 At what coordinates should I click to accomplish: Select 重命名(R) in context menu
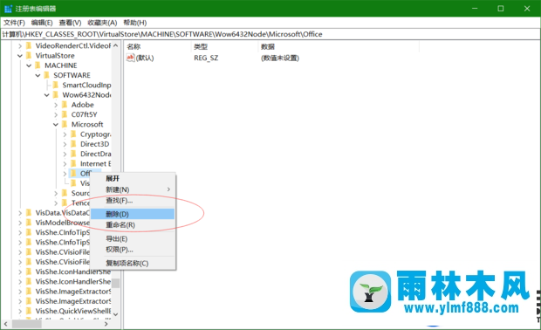(x=134, y=225)
